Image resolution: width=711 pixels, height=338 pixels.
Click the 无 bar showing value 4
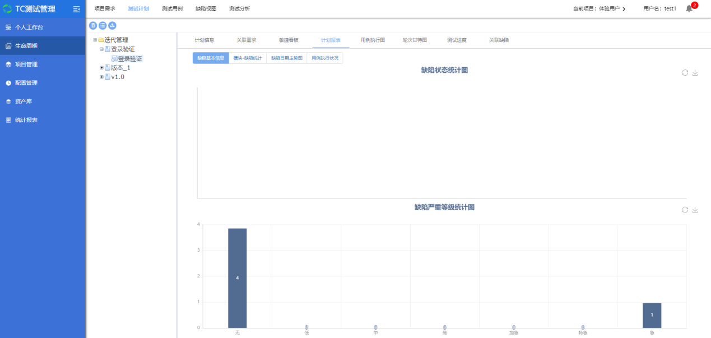coord(237,278)
